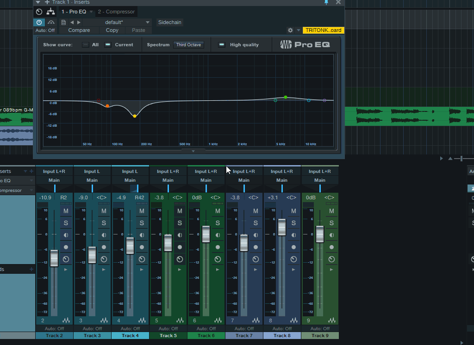474x345 pixels.
Task: Click the round clock icon on Track 9 channel
Action: [x=331, y=259]
